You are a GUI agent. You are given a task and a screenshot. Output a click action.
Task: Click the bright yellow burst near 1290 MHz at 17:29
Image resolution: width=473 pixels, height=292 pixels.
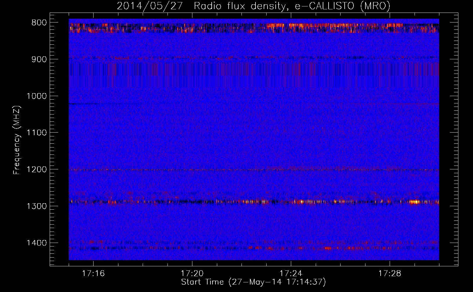414,202
